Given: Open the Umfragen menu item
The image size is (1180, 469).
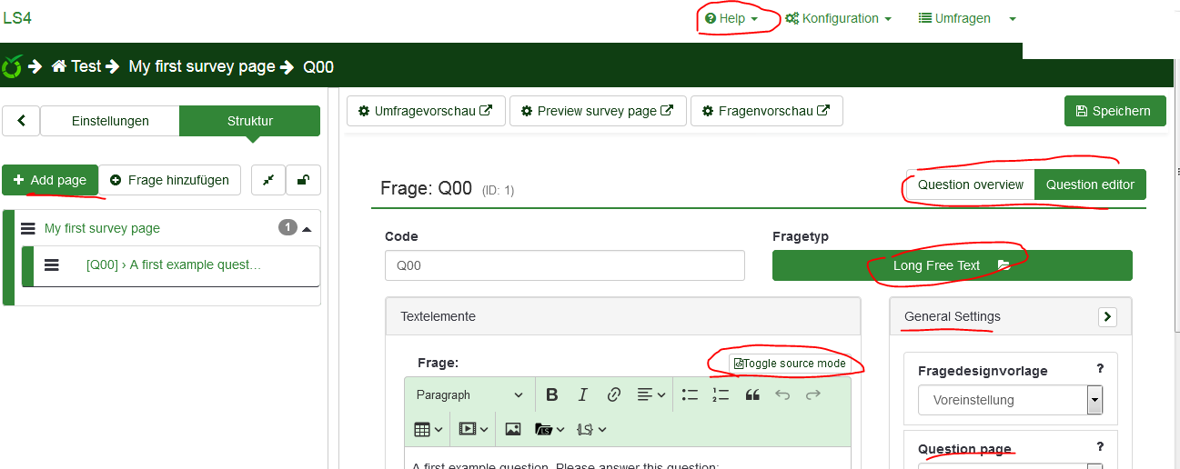Looking at the screenshot, I should (x=954, y=18).
